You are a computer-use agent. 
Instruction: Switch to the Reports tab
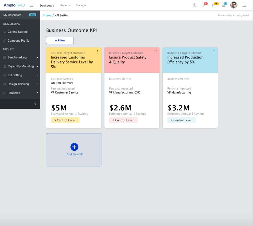(x=65, y=5)
